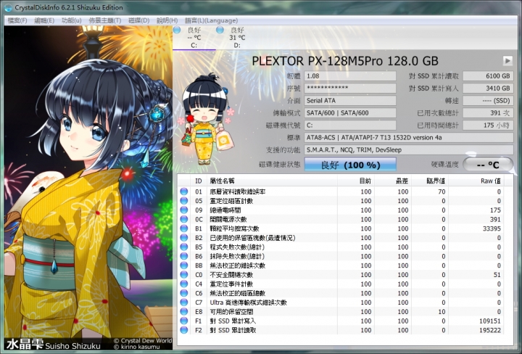
Task: Select the Ultra 高速傳輸模式錯誤次數 row
Action: [341, 302]
